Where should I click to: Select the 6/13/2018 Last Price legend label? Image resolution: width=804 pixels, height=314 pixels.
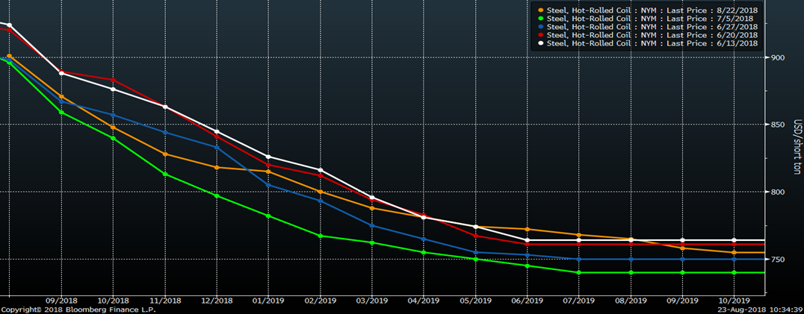(652, 43)
